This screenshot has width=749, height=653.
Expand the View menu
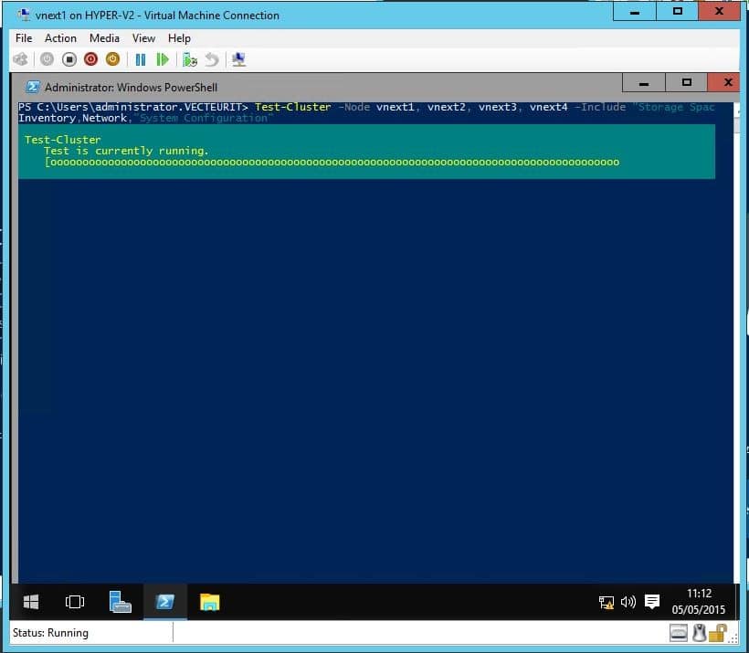point(143,38)
